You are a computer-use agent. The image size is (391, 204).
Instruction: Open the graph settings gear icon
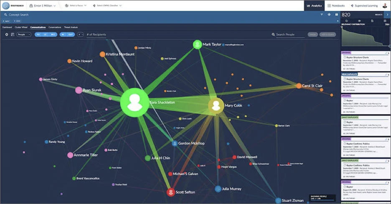tap(7, 35)
